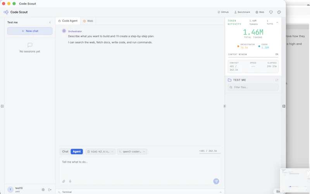This screenshot has width=310, height=194.
Task: Toggle the right panel edge icon
Action: tap(284, 106)
